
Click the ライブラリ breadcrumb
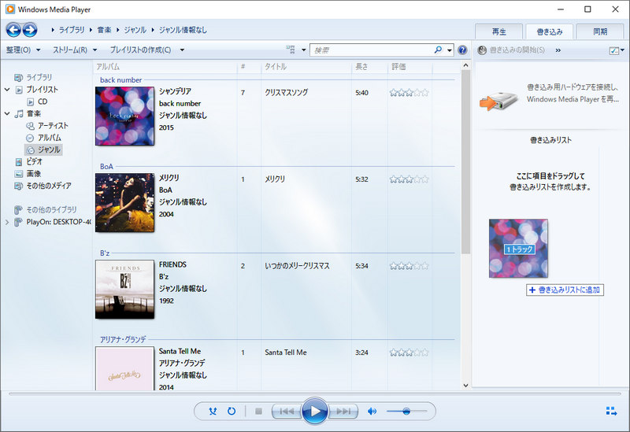coord(72,30)
